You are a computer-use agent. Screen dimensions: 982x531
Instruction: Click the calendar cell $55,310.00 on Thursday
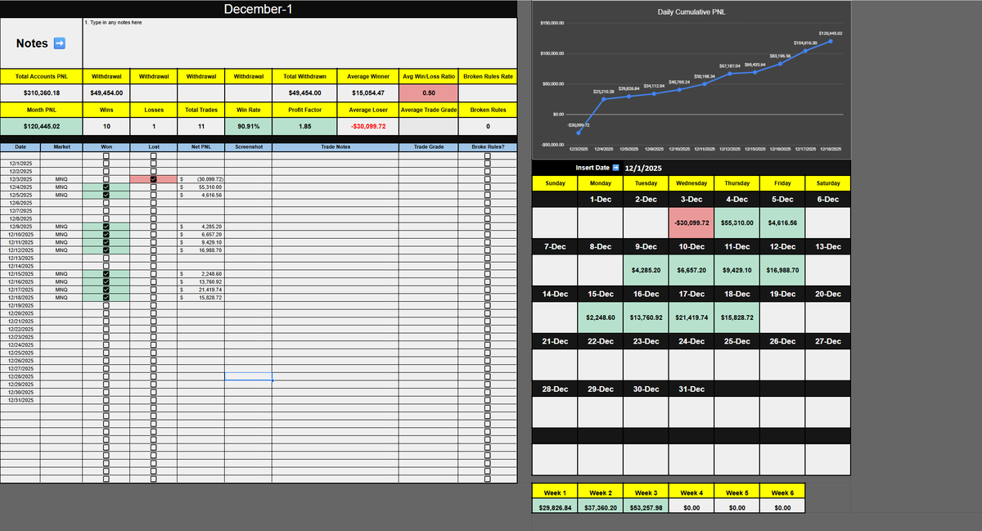(x=736, y=223)
